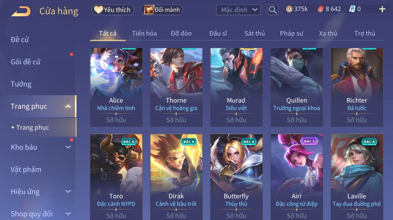
Task: Open the gold coin balance 375k
Action: coord(297,9)
